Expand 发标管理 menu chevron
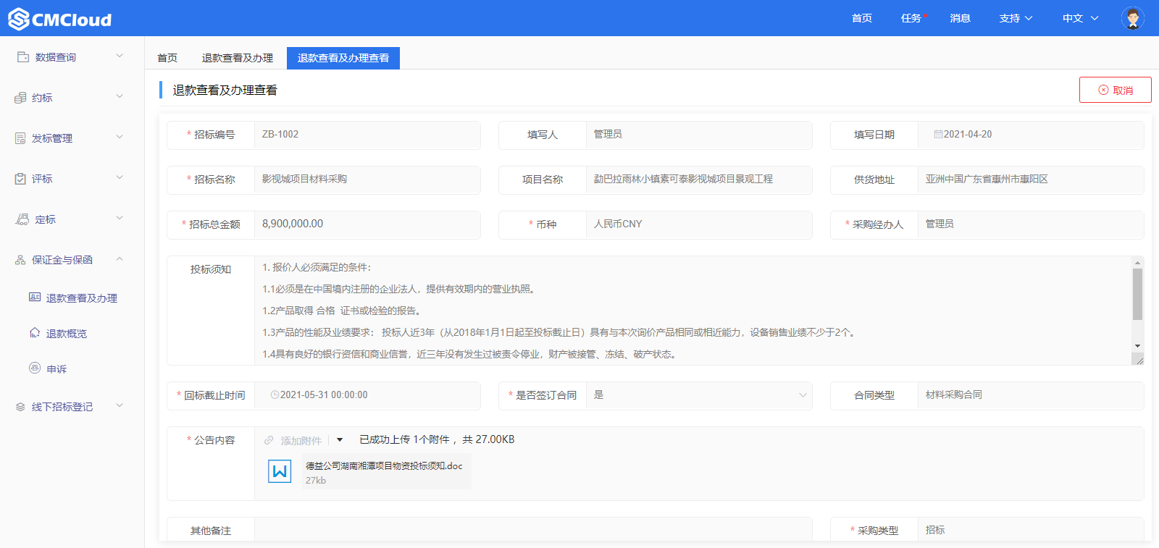This screenshot has width=1159, height=548. [120, 137]
